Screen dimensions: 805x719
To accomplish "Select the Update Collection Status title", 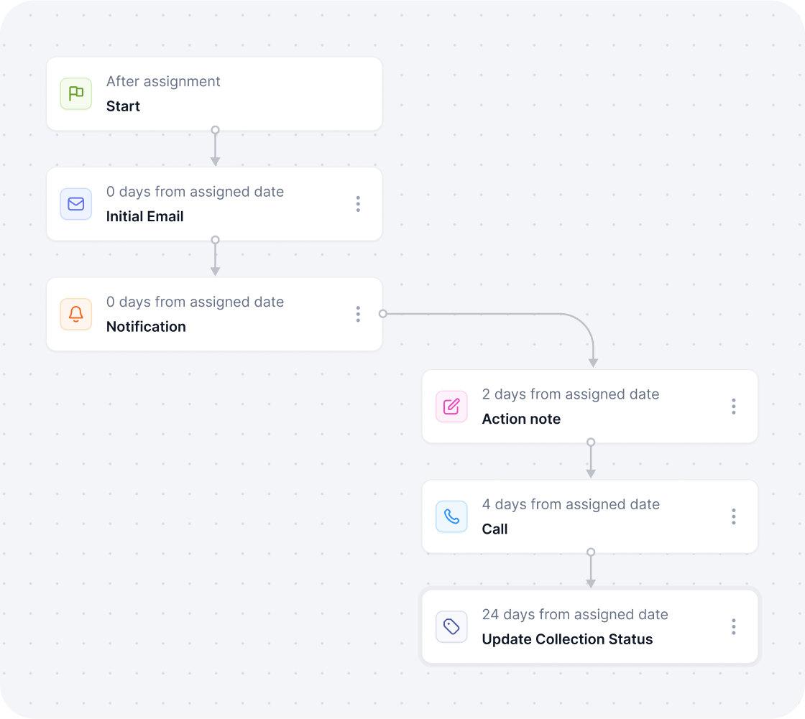I will point(567,639).
